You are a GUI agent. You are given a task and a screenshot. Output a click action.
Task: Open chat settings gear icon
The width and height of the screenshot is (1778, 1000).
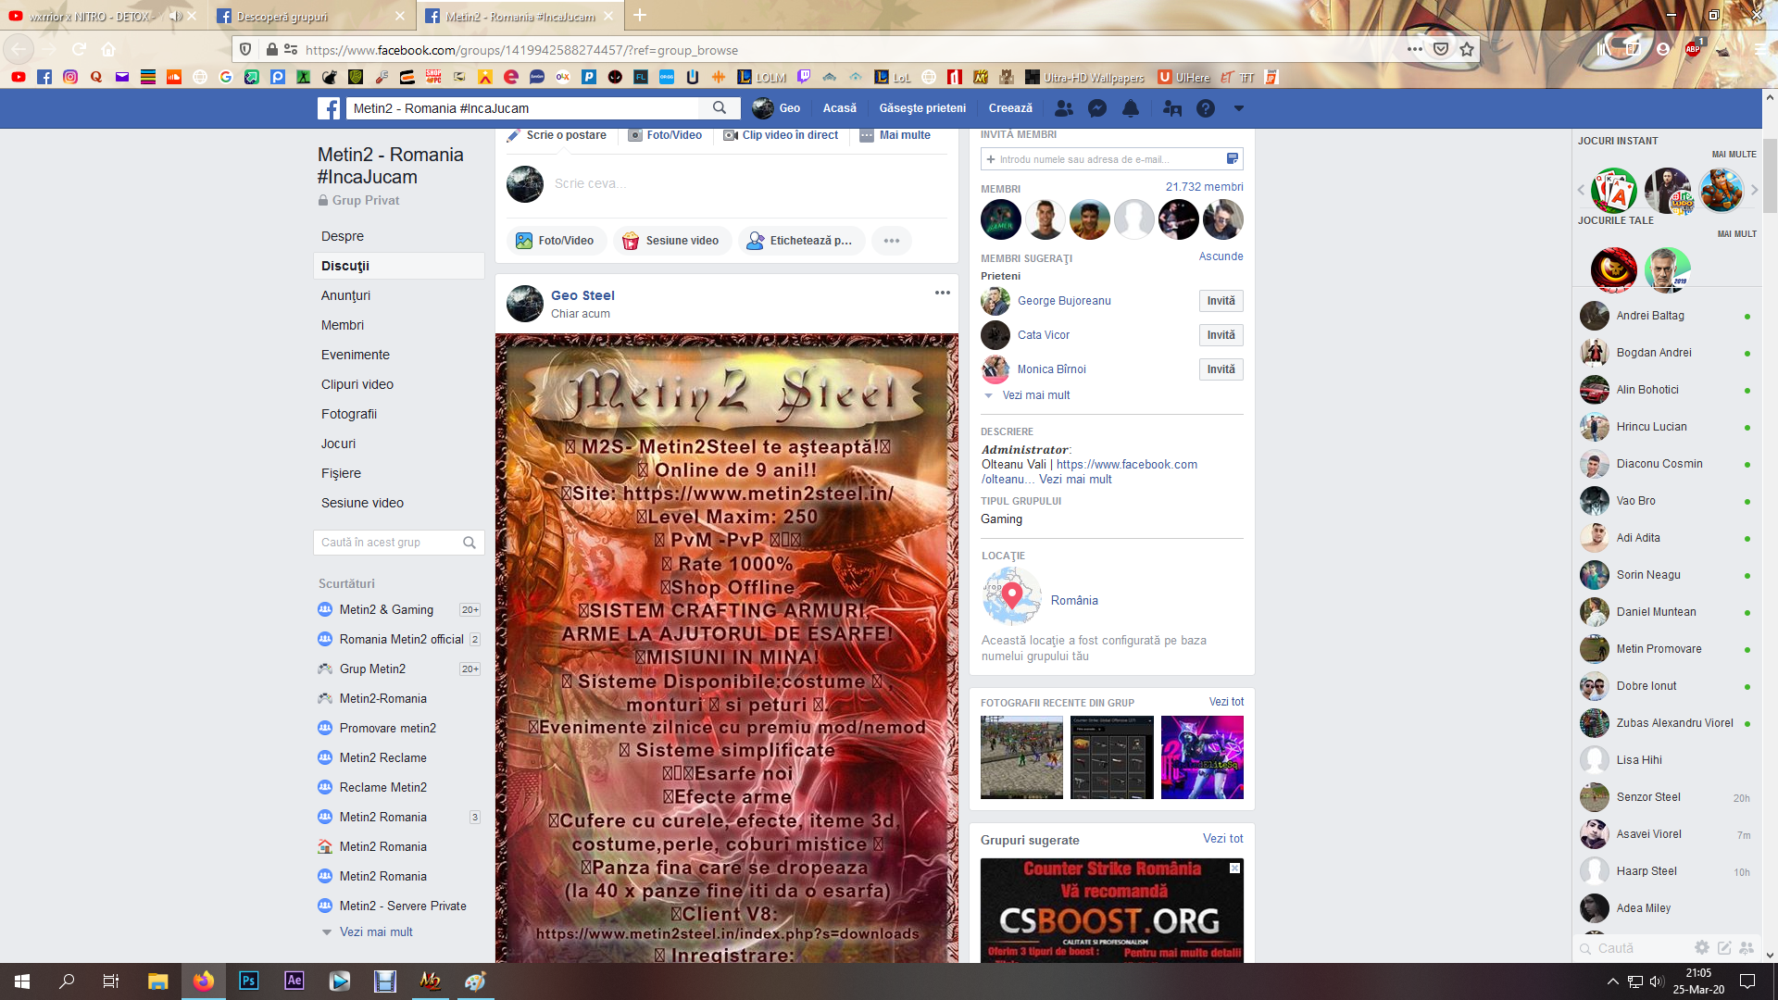click(1702, 947)
